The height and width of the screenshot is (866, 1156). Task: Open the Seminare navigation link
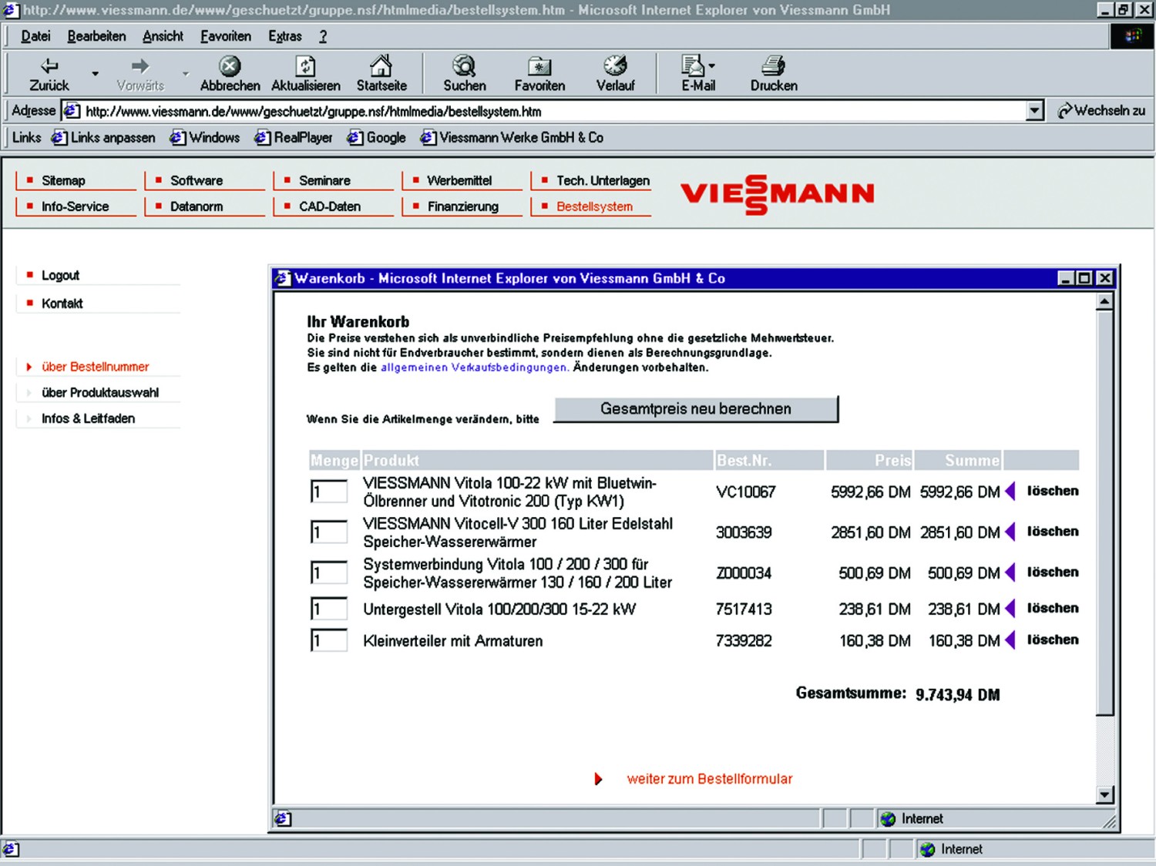[x=324, y=180]
